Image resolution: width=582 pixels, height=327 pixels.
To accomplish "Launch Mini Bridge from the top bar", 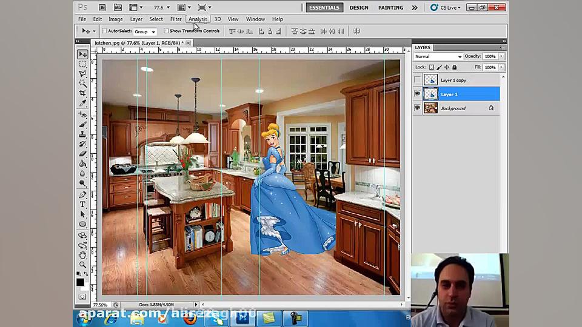I will [x=118, y=7].
